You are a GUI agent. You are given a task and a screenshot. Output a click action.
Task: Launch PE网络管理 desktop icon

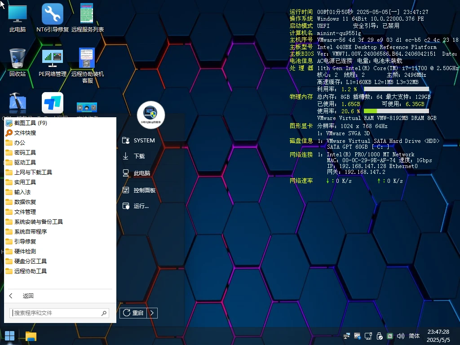pyautogui.click(x=53, y=62)
